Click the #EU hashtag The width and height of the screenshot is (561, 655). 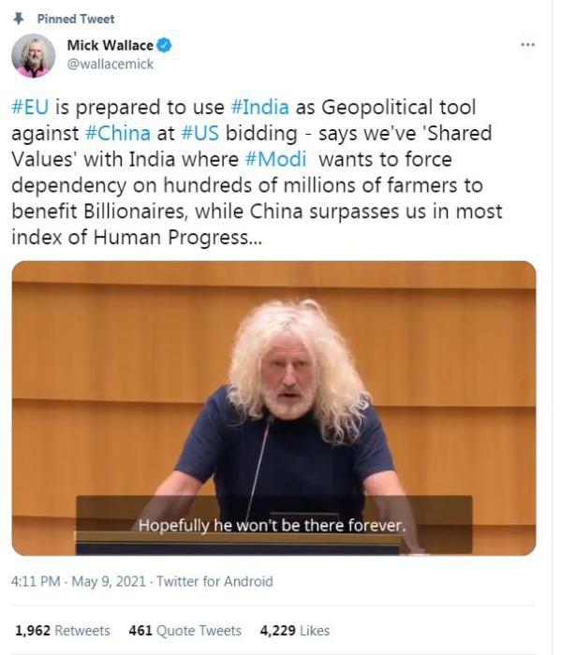point(30,107)
